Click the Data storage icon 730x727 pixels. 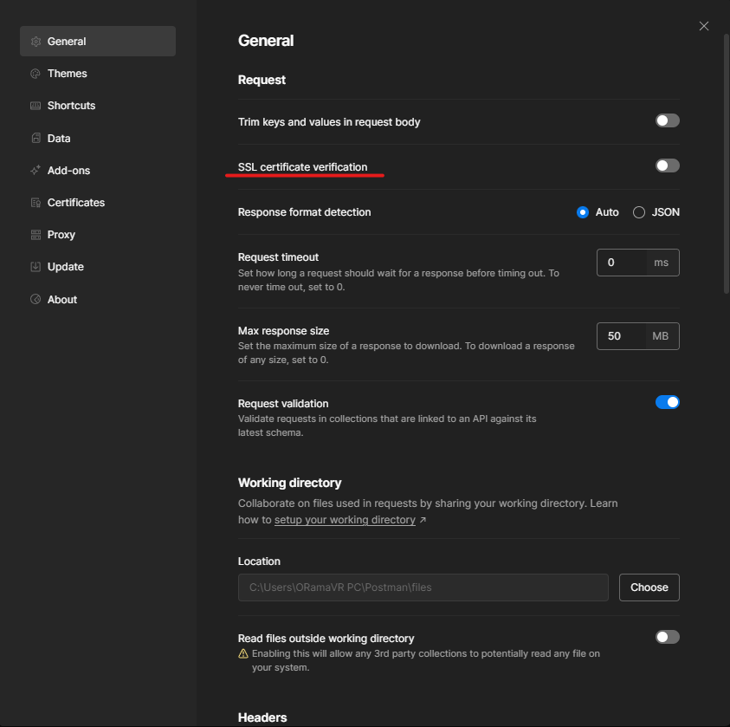pyautogui.click(x=36, y=139)
